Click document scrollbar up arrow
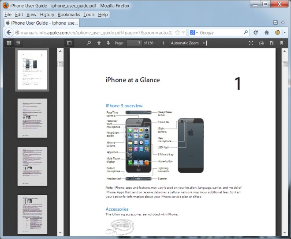 pyautogui.click(x=285, y=51)
